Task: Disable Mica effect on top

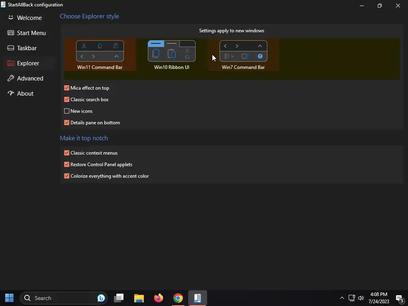Action: point(67,88)
